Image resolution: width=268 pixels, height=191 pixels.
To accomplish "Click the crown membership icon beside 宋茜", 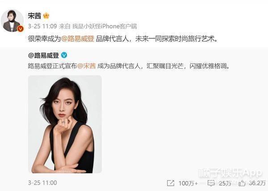I will pyautogui.click(x=46, y=16).
